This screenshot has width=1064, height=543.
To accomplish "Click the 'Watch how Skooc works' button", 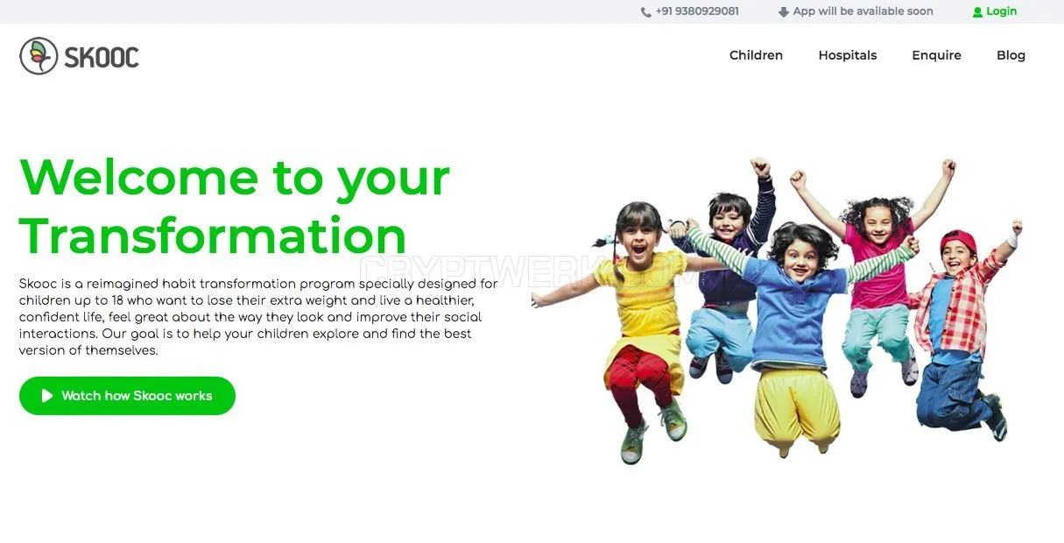I will (x=127, y=396).
